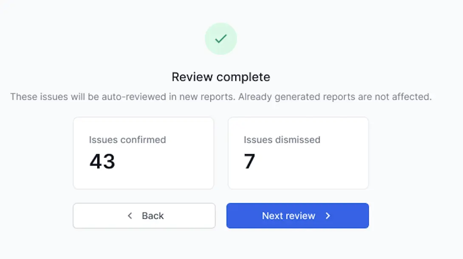Click the Issues dismissed label

coord(281,140)
